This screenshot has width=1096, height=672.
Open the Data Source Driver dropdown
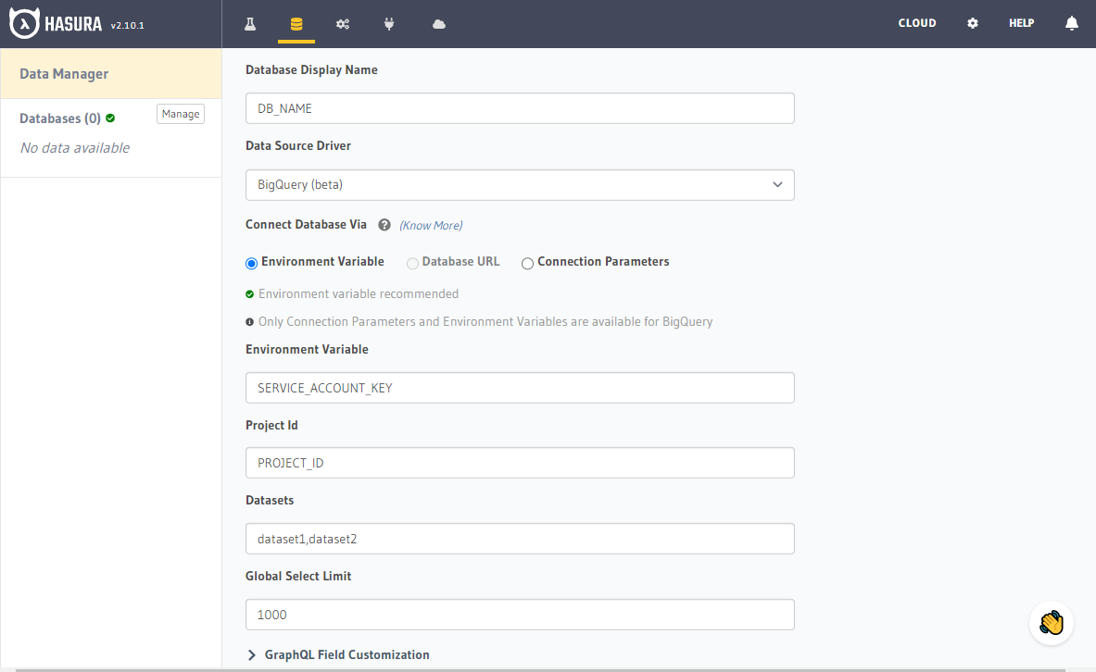tap(519, 184)
